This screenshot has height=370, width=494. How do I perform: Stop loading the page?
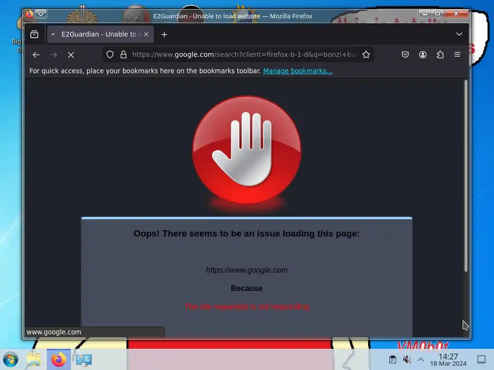click(x=71, y=55)
